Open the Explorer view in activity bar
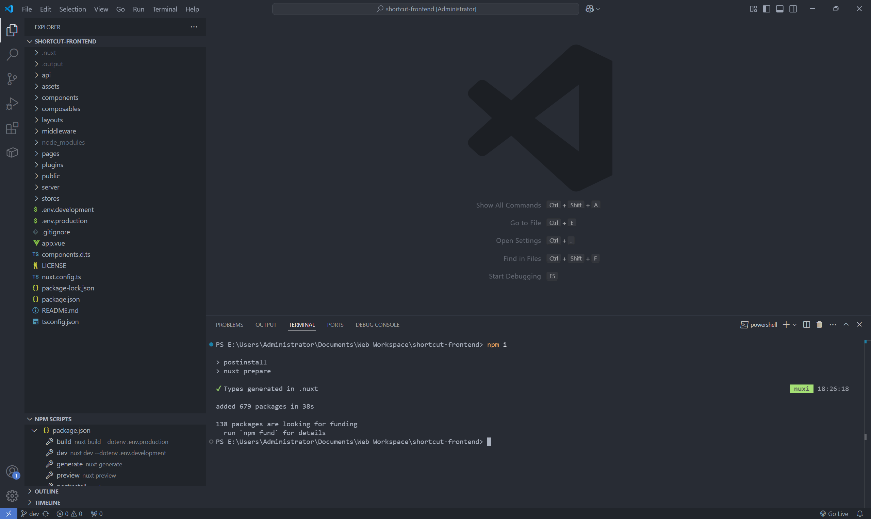The width and height of the screenshot is (871, 519). pos(12,30)
